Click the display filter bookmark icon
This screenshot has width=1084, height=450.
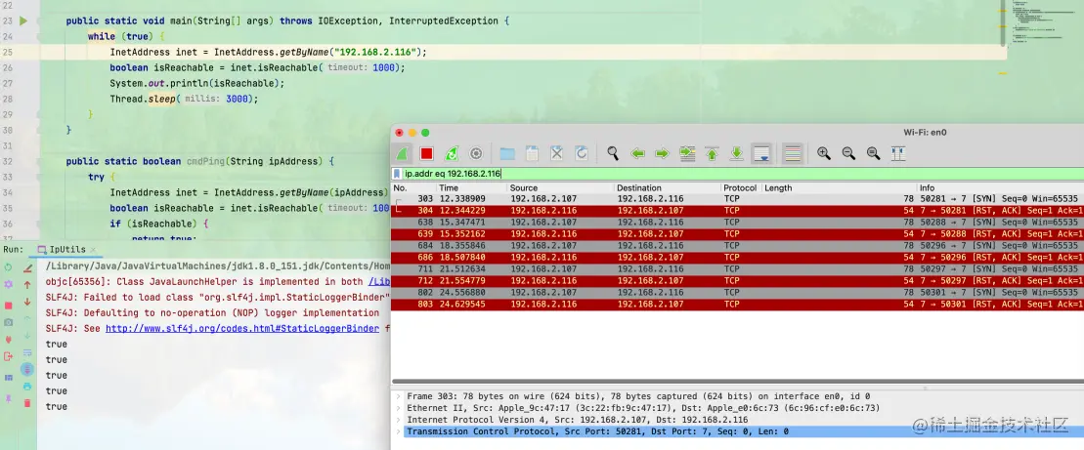point(397,174)
